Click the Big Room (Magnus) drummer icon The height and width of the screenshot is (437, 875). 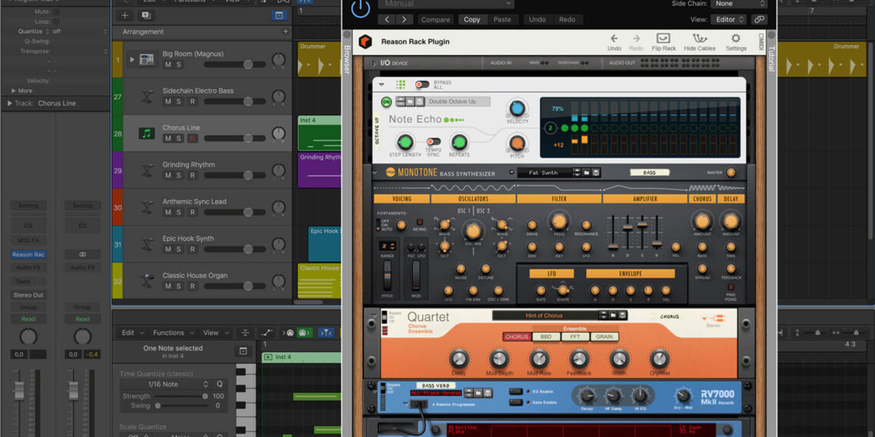(x=147, y=60)
